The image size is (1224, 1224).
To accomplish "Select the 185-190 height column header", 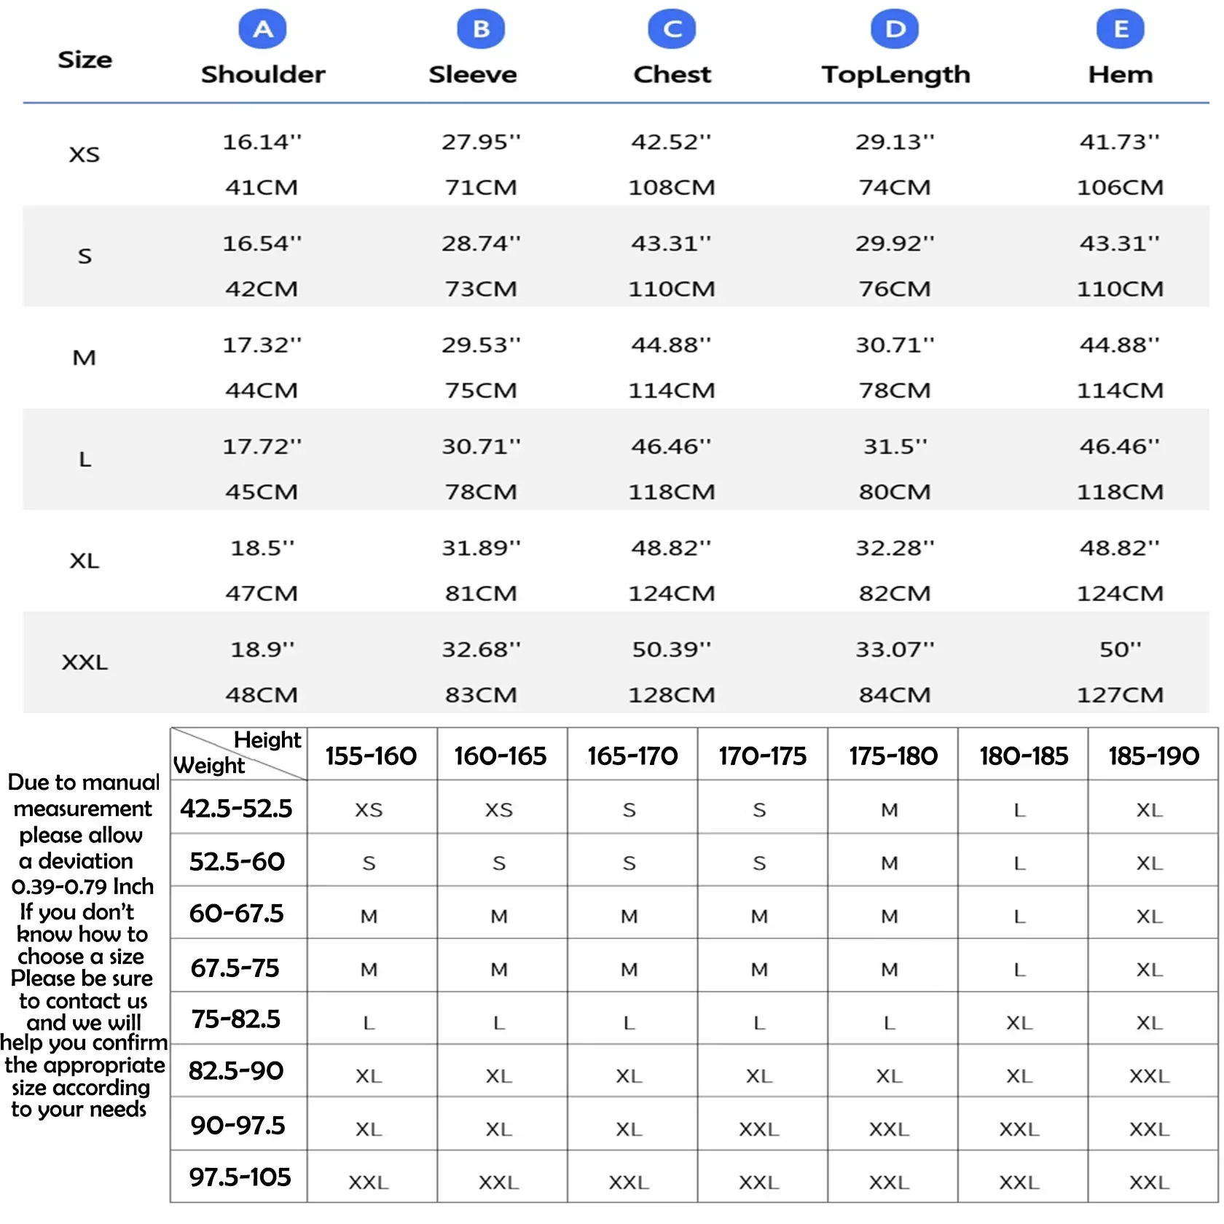I will tap(1153, 756).
